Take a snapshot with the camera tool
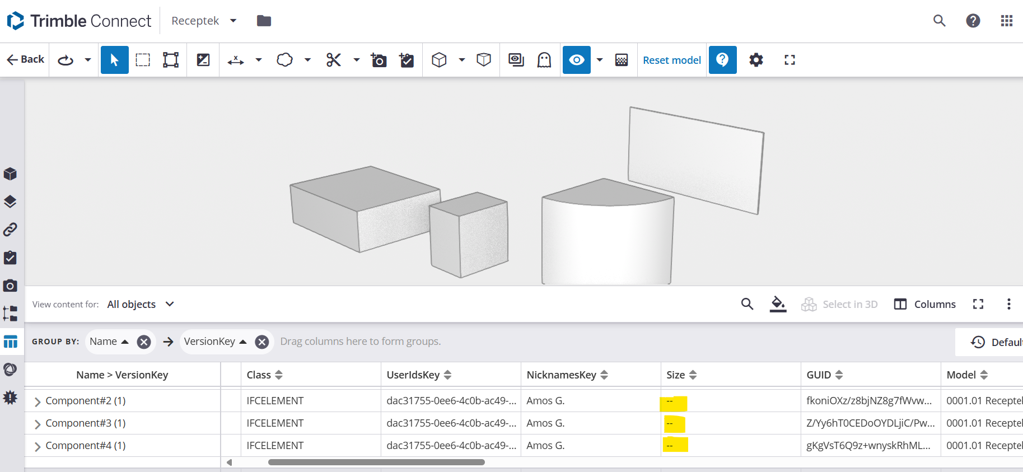The height and width of the screenshot is (472, 1023). pos(379,60)
